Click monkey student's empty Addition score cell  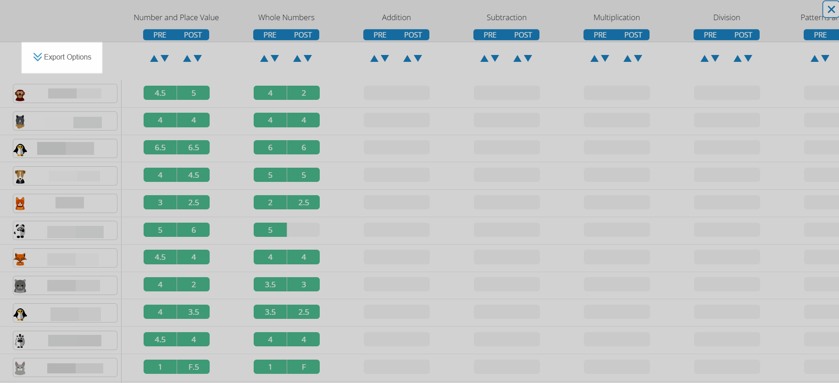[397, 93]
